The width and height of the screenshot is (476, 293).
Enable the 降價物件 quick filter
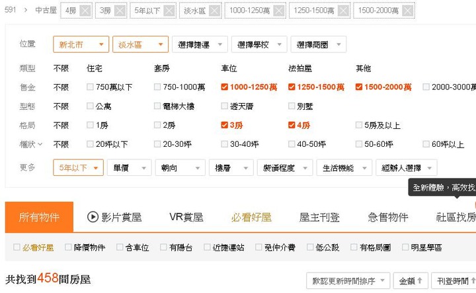tap(68, 247)
